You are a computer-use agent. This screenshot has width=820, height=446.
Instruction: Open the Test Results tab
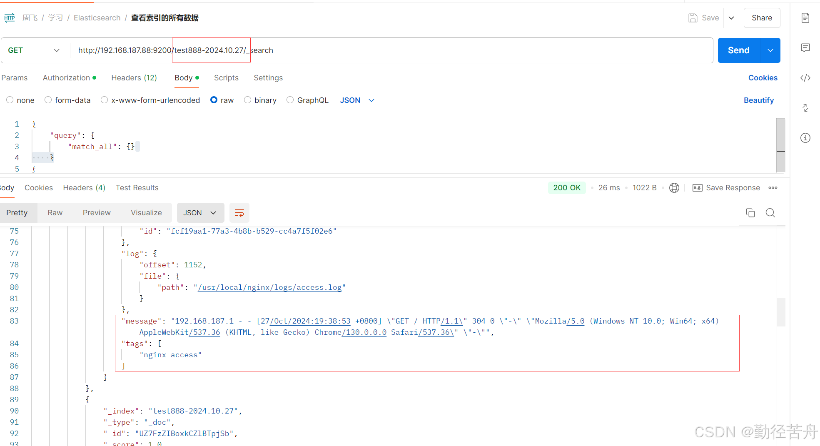tap(137, 188)
